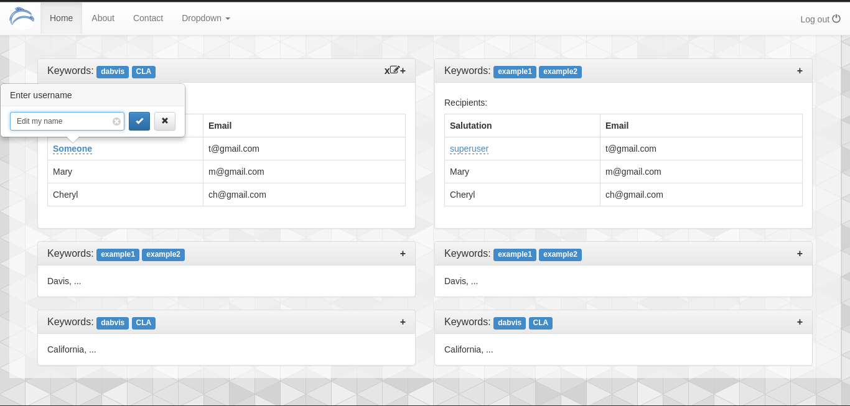
Task: Select 'Cheryl' cell in the left table
Action: 125,195
